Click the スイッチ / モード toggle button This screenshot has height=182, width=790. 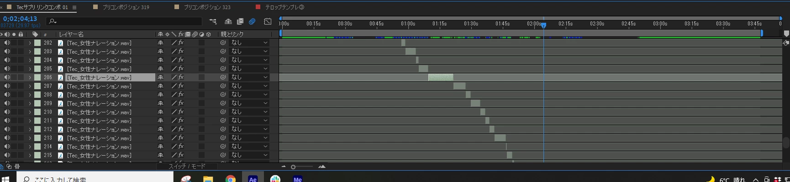(x=187, y=167)
